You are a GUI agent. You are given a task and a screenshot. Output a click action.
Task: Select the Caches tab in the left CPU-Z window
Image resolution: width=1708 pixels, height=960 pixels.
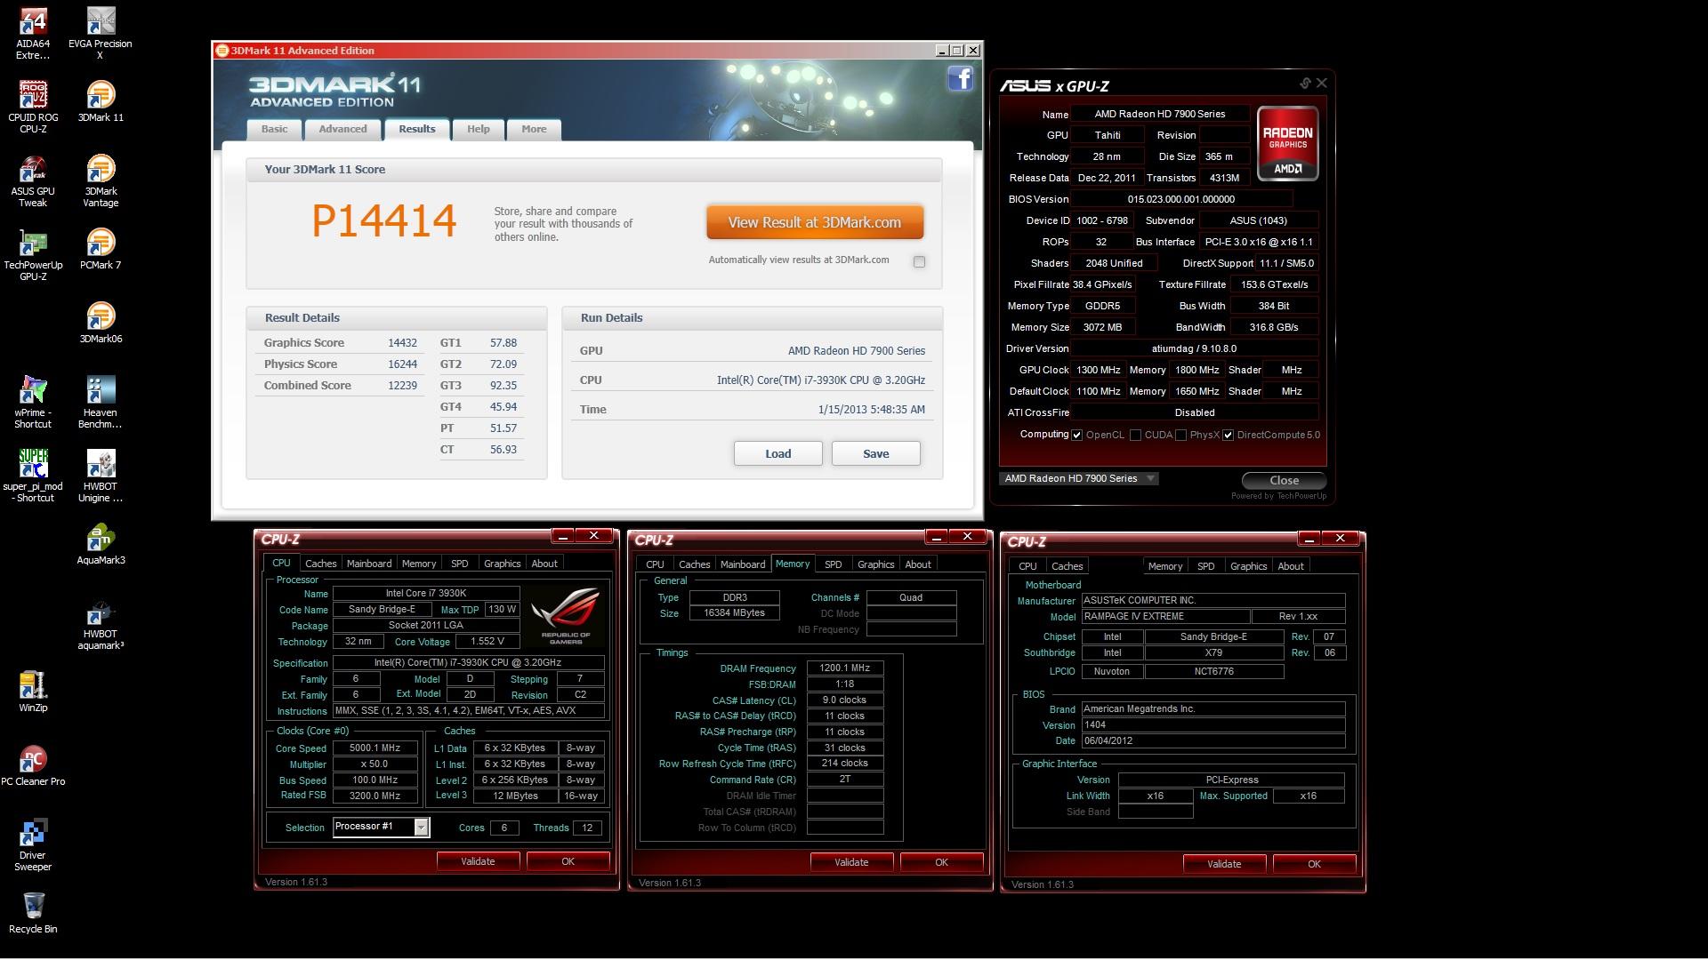pyautogui.click(x=320, y=564)
